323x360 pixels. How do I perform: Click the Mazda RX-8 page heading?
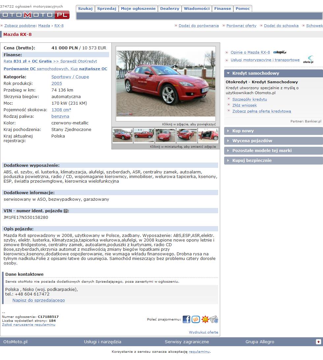pyautogui.click(x=17, y=35)
